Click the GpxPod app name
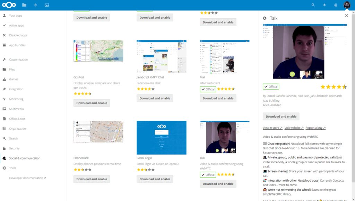The width and height of the screenshot is (355, 201). [79, 77]
